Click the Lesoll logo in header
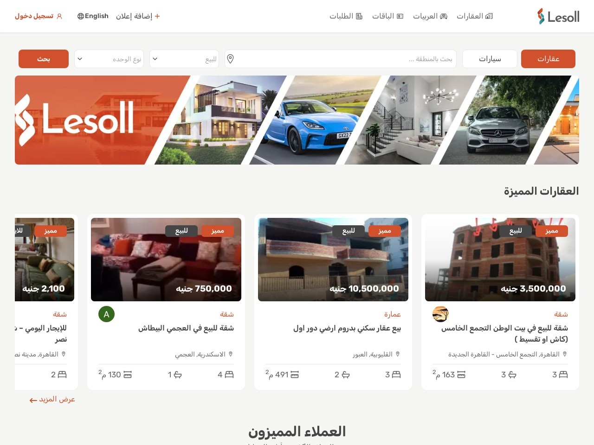This screenshot has height=445, width=594. pos(558,16)
